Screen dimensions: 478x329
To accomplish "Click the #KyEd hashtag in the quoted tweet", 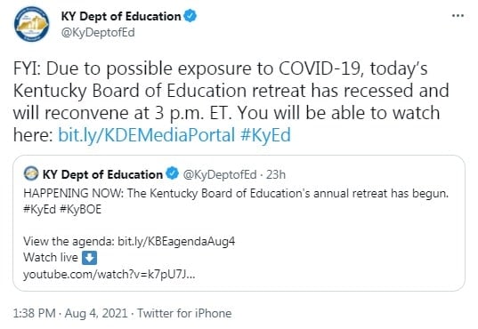I will pos(40,209).
